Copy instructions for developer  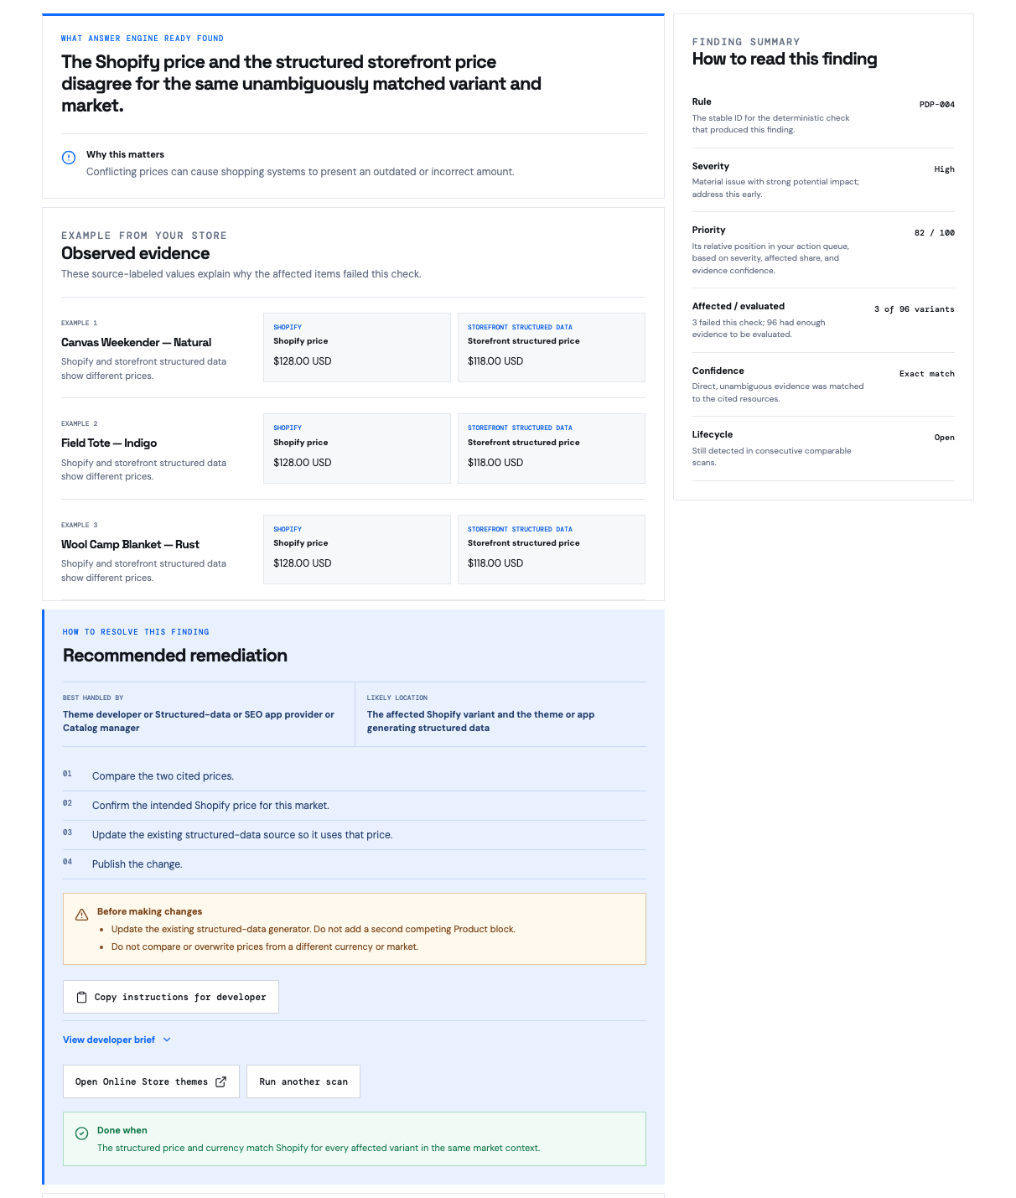[171, 997]
